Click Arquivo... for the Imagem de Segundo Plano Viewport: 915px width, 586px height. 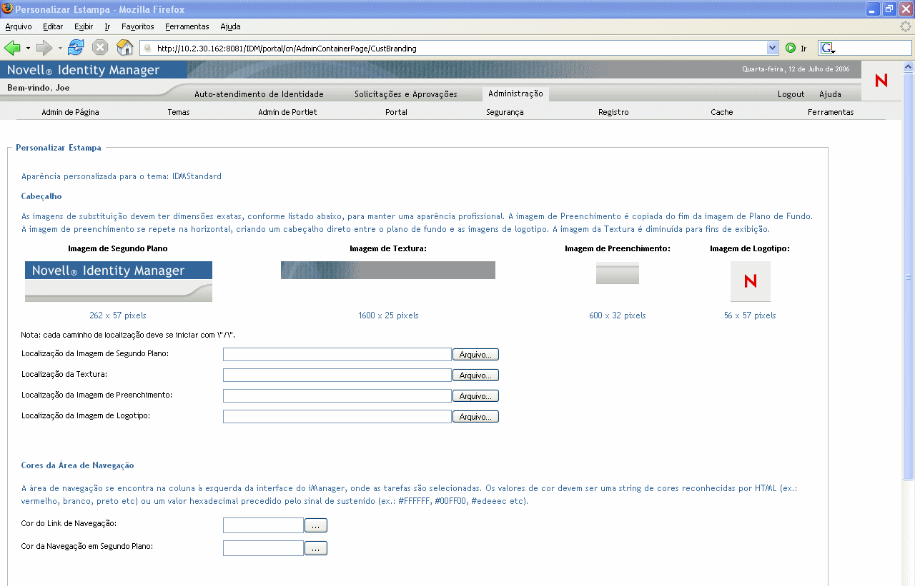click(x=475, y=354)
